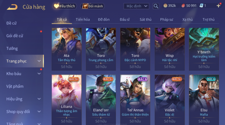Open the Mặc định sort dropdown
Image resolution: width=225 pixels, height=125 pixels.
point(136,6)
